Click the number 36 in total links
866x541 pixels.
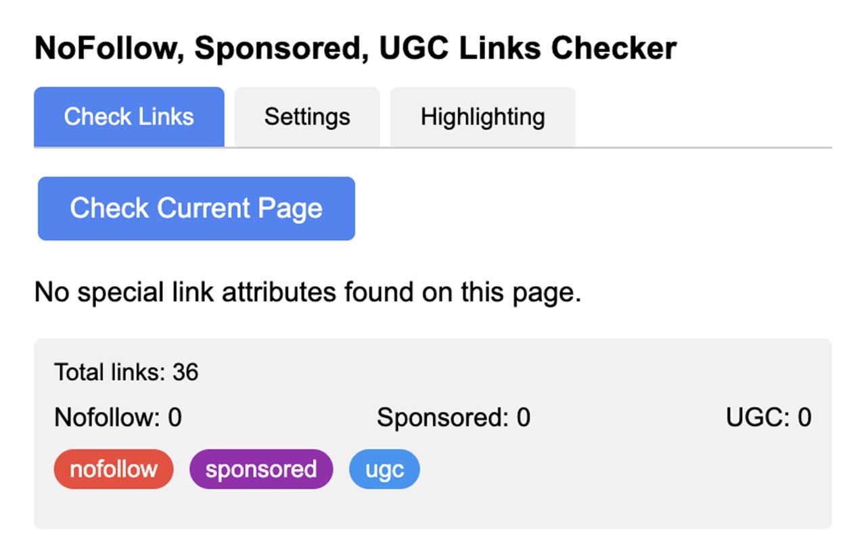tap(185, 373)
